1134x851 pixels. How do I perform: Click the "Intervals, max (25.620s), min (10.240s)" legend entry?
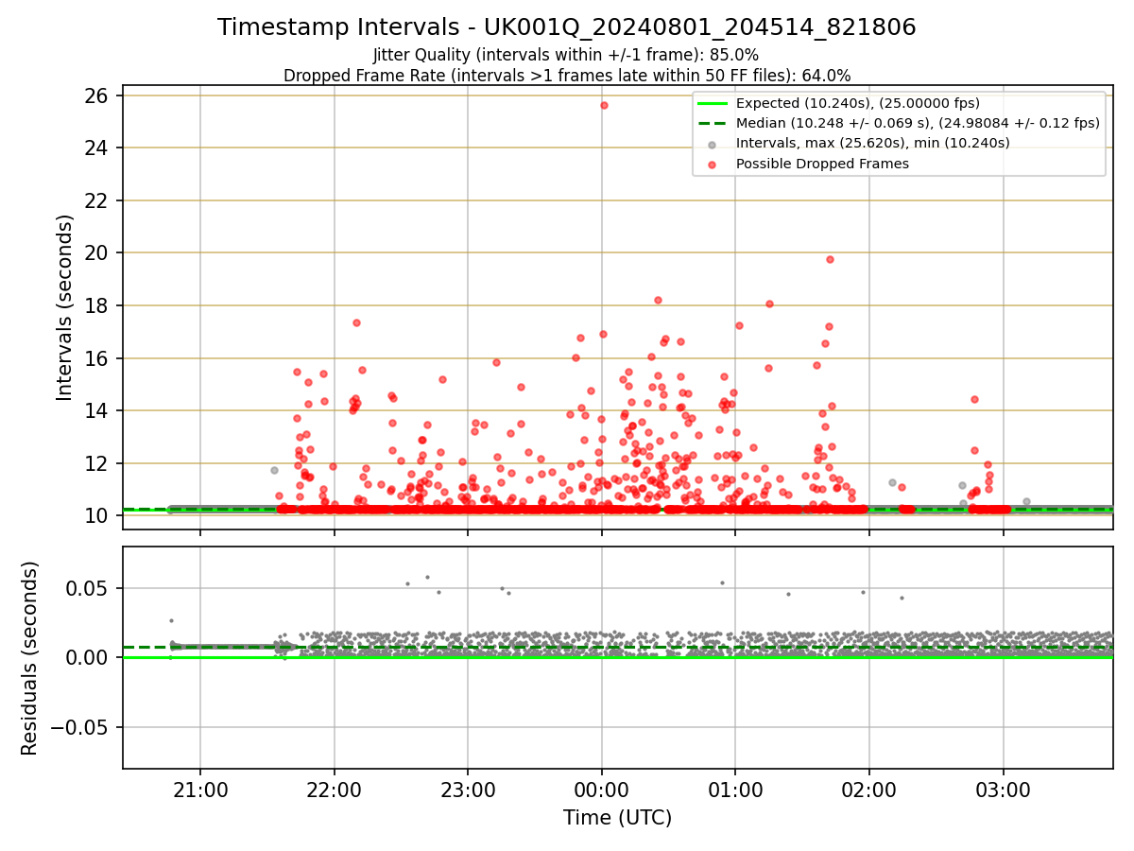873,143
